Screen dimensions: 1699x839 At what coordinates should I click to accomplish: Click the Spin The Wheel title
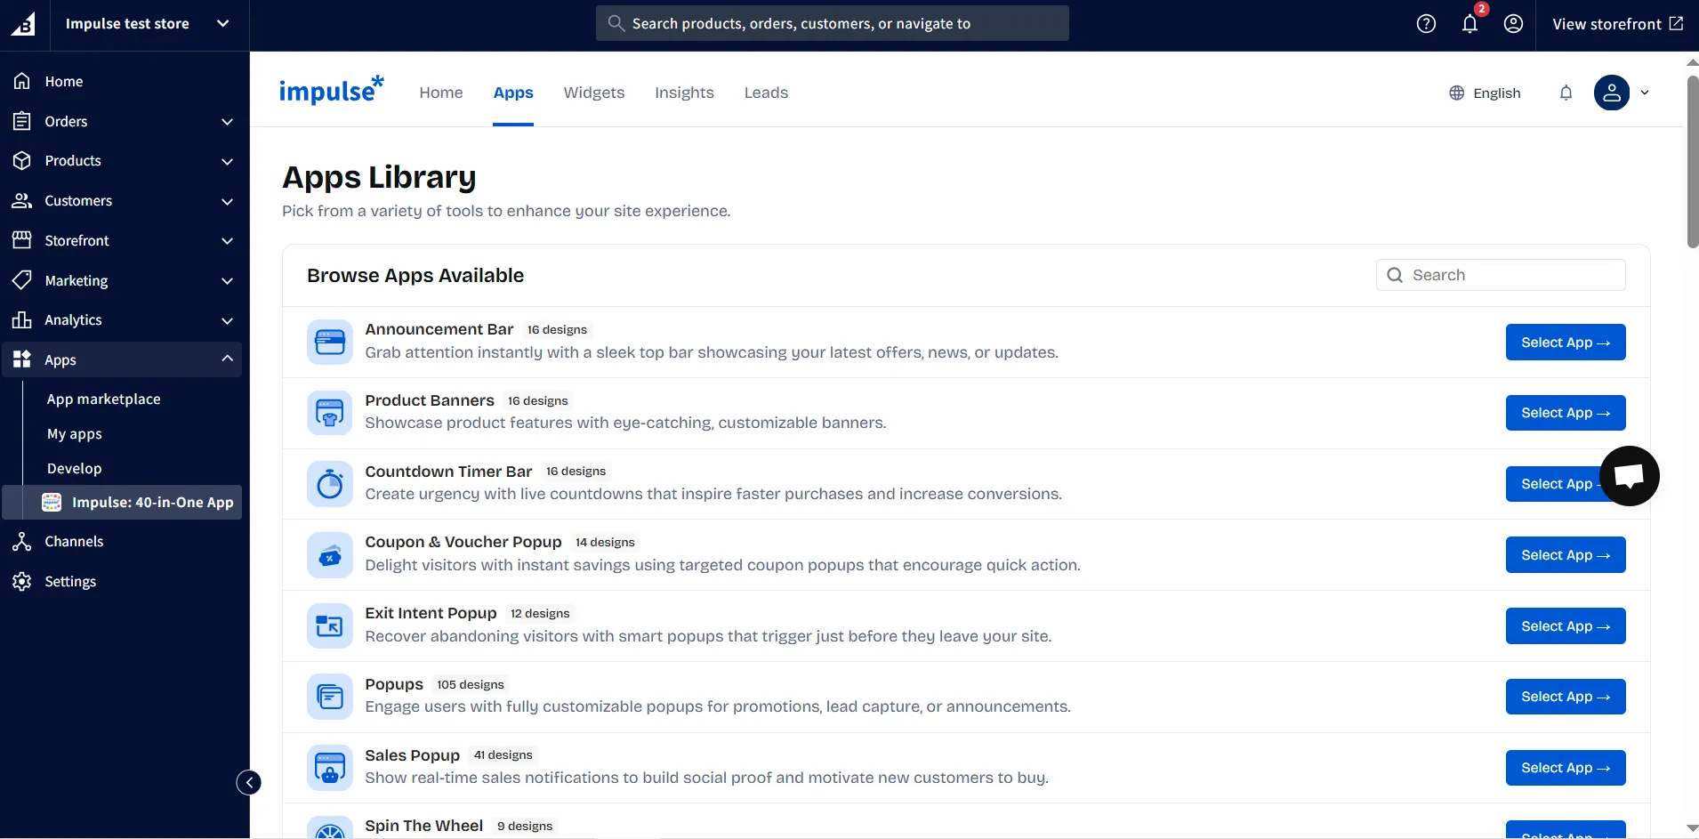pos(424,826)
